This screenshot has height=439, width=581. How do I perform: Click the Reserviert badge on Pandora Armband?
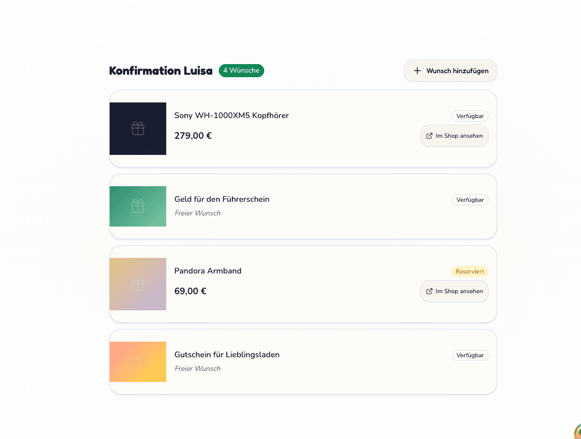click(470, 271)
